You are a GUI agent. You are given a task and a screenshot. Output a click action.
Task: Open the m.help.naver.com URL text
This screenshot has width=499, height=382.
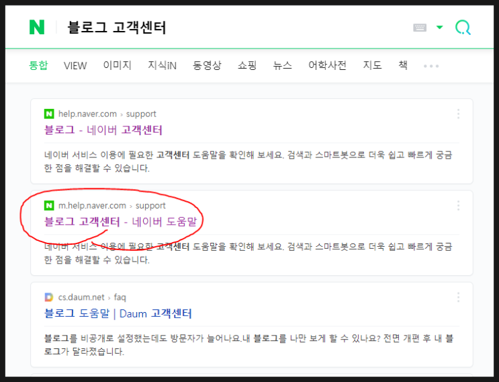92,206
